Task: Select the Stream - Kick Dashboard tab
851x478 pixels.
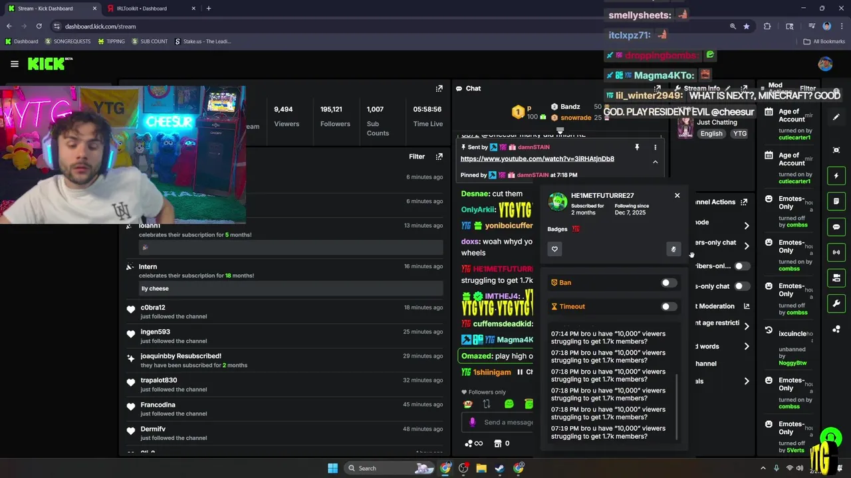Action: coord(53,9)
